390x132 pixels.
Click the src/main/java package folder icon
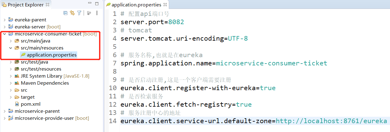pyautogui.click(x=17, y=41)
